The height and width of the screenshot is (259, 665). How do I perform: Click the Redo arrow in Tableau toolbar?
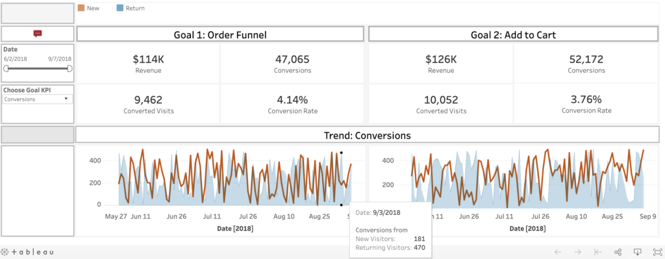coord(577,252)
